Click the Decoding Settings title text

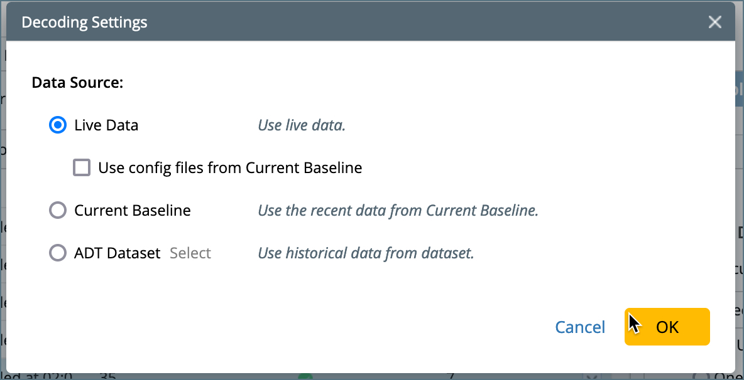click(x=84, y=23)
